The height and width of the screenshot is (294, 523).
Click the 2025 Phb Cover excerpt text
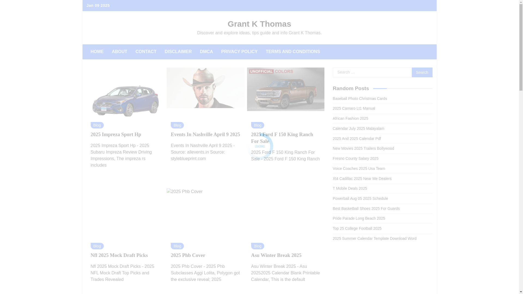[x=205, y=273]
